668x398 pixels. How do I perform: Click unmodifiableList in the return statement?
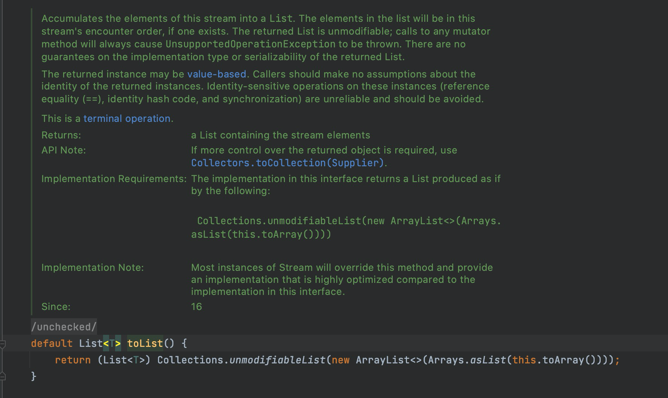[x=277, y=360]
